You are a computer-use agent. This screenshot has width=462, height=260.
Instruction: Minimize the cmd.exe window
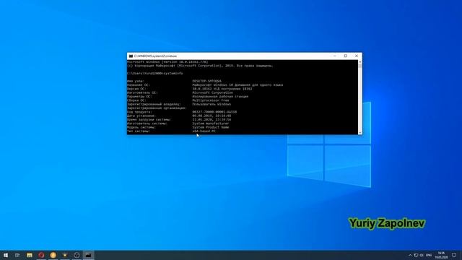tap(335, 56)
